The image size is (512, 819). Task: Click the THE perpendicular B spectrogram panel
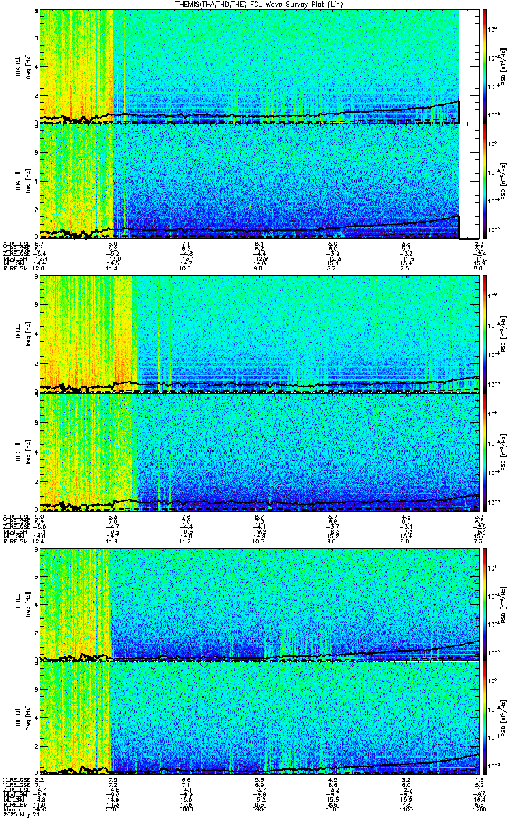coord(259,605)
